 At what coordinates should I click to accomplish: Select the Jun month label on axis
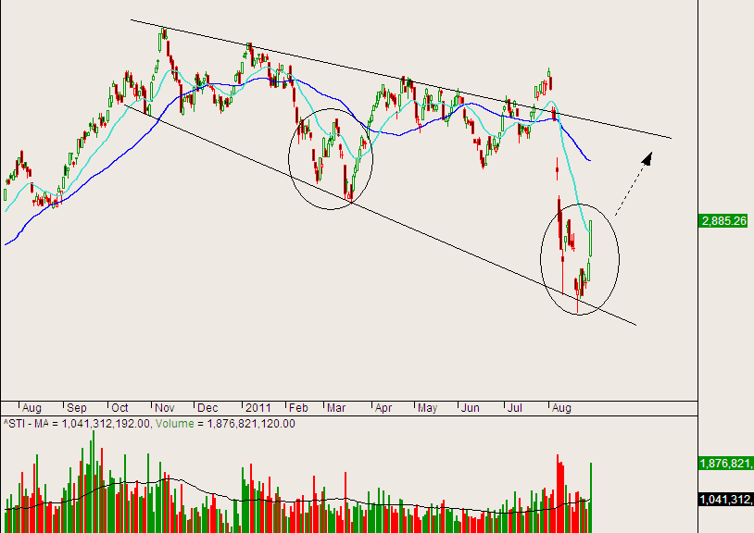click(471, 407)
